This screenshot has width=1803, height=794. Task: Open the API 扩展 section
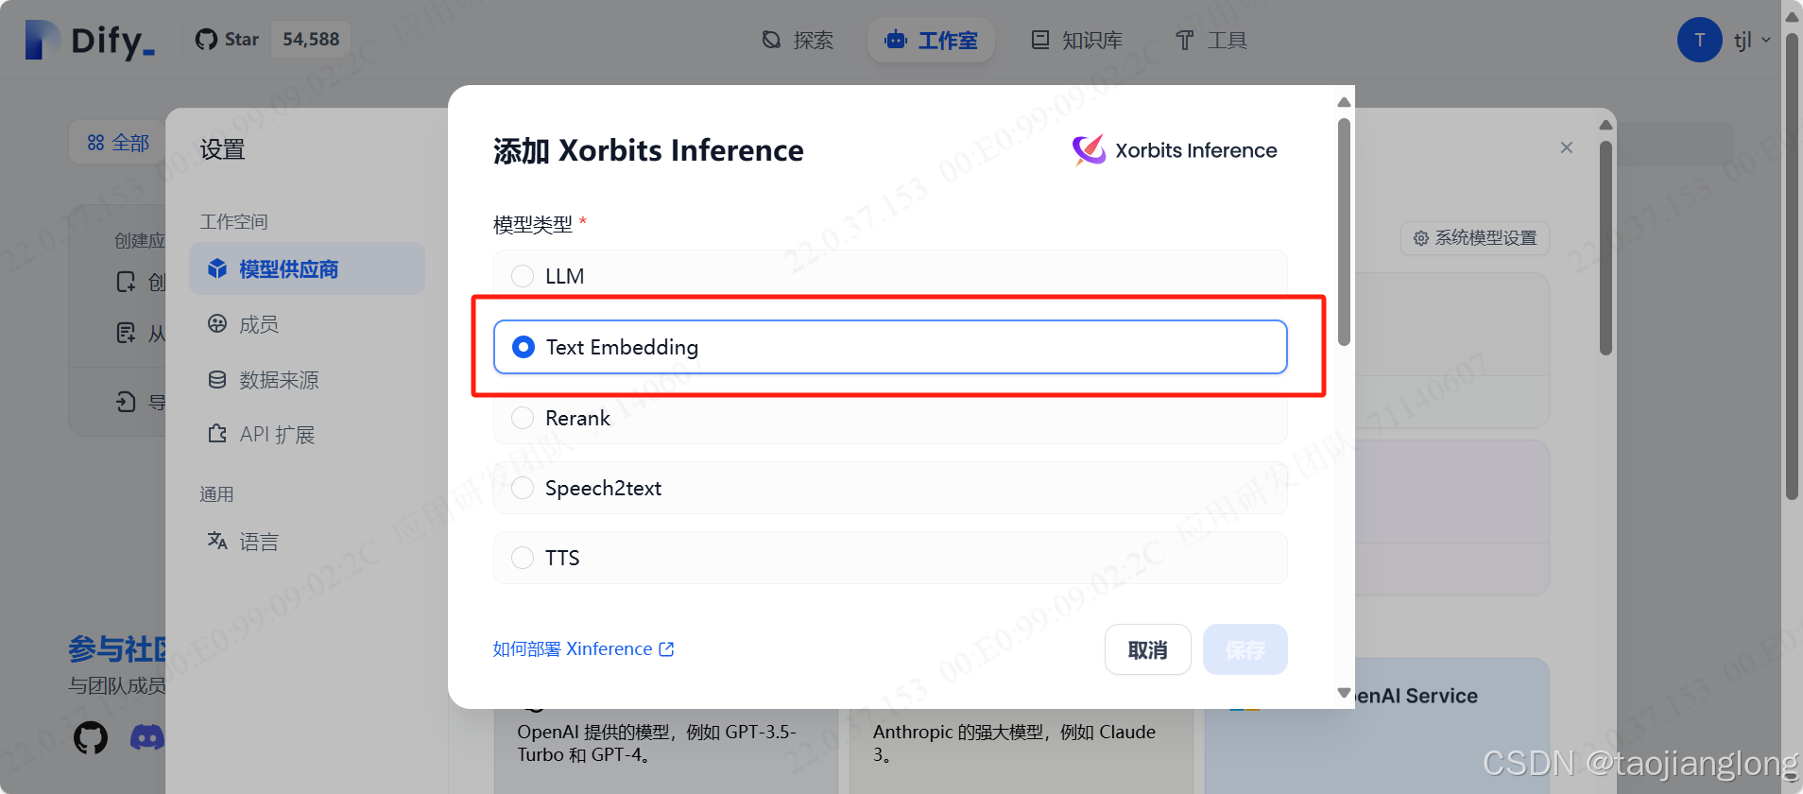pos(276,434)
